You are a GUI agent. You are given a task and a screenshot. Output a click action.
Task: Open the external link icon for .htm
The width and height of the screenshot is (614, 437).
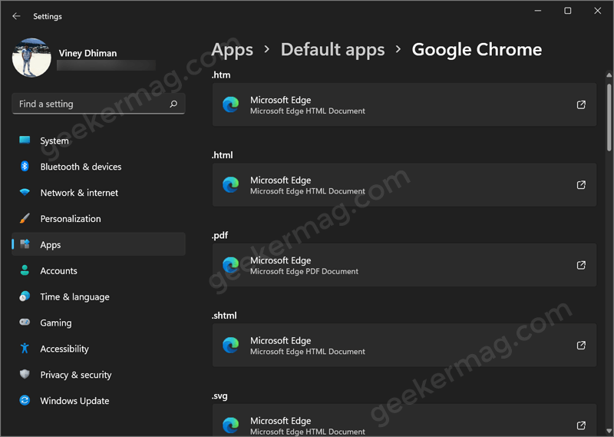click(x=581, y=104)
